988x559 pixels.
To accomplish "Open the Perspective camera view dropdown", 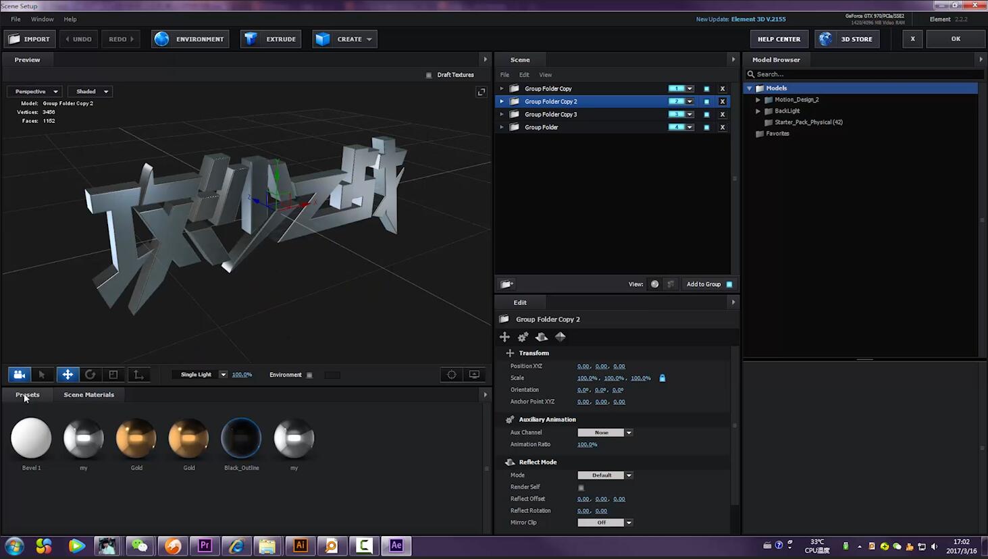I will click(34, 92).
